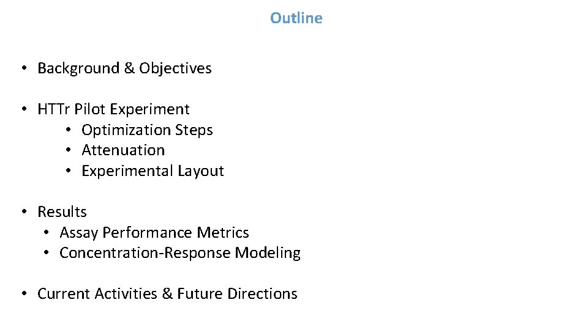Click the bullet before Results
The height and width of the screenshot is (330, 588).
click(x=24, y=211)
